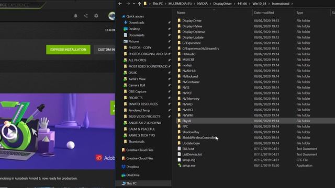The image size is (335, 188).
Task: Select setup.cfg file icon
Action: coord(179,160)
